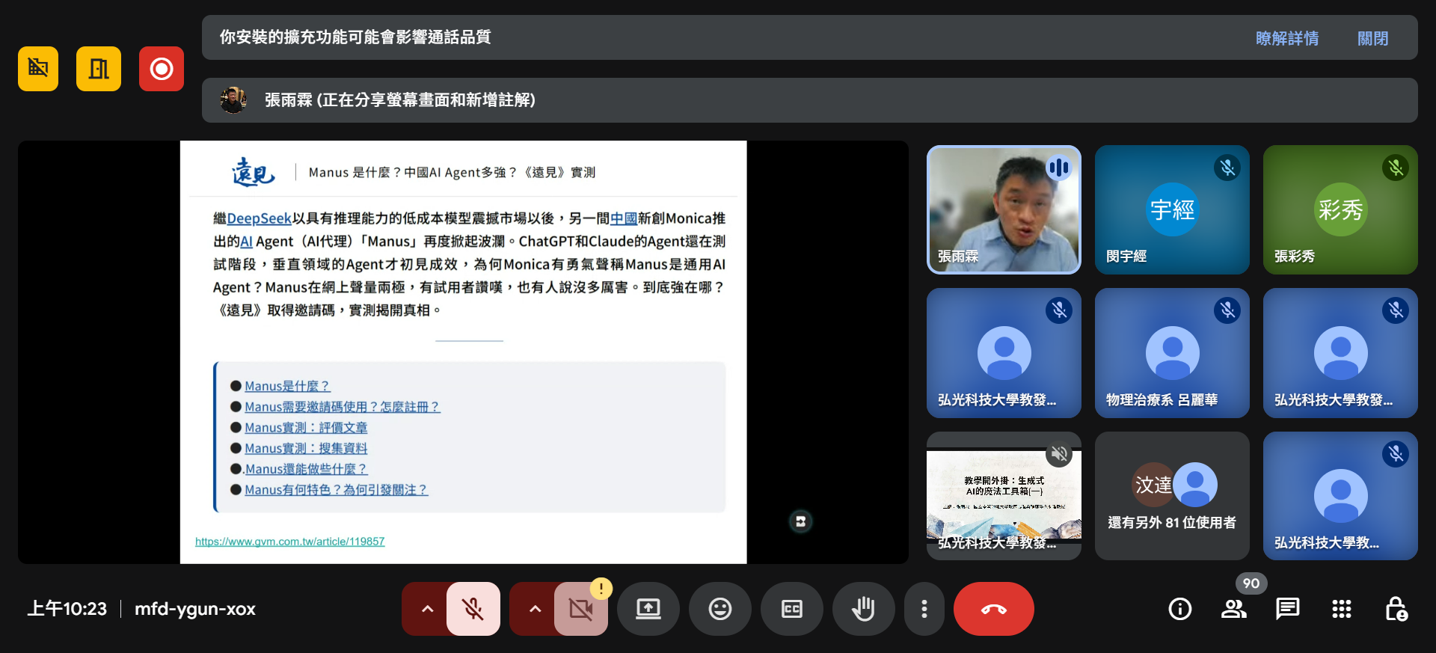
Task: Toggle the camera off button
Action: point(580,609)
